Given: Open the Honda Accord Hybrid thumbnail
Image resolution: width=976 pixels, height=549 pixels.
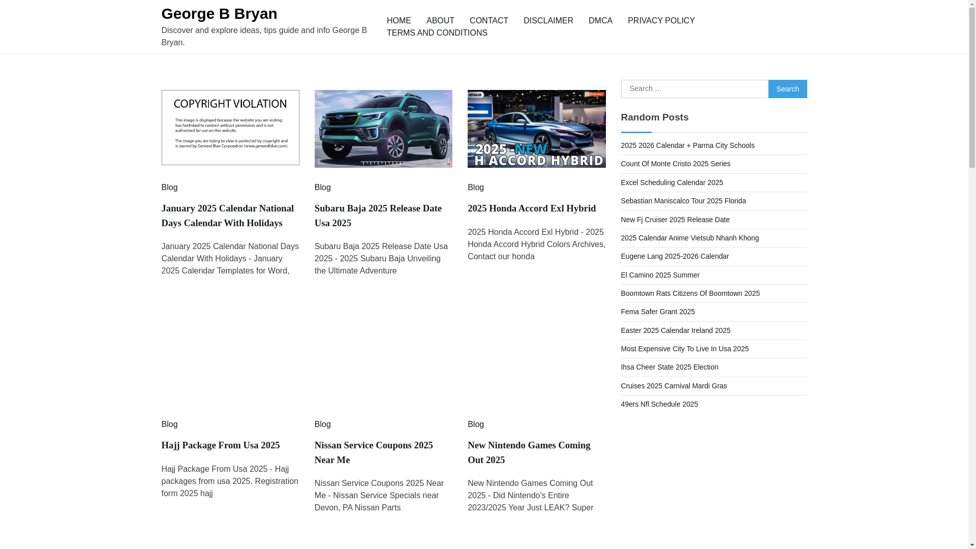Looking at the screenshot, I should [536, 129].
